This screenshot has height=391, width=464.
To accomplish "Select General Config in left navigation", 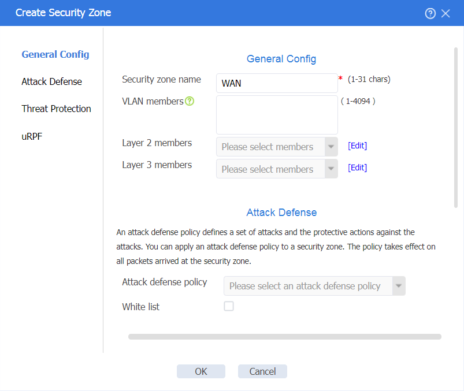I will coord(55,54).
